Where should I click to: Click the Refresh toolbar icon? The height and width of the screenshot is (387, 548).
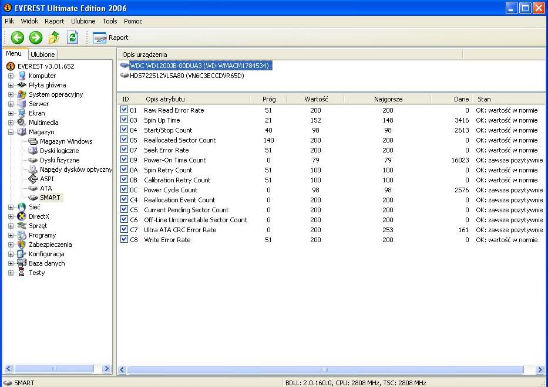coord(72,38)
